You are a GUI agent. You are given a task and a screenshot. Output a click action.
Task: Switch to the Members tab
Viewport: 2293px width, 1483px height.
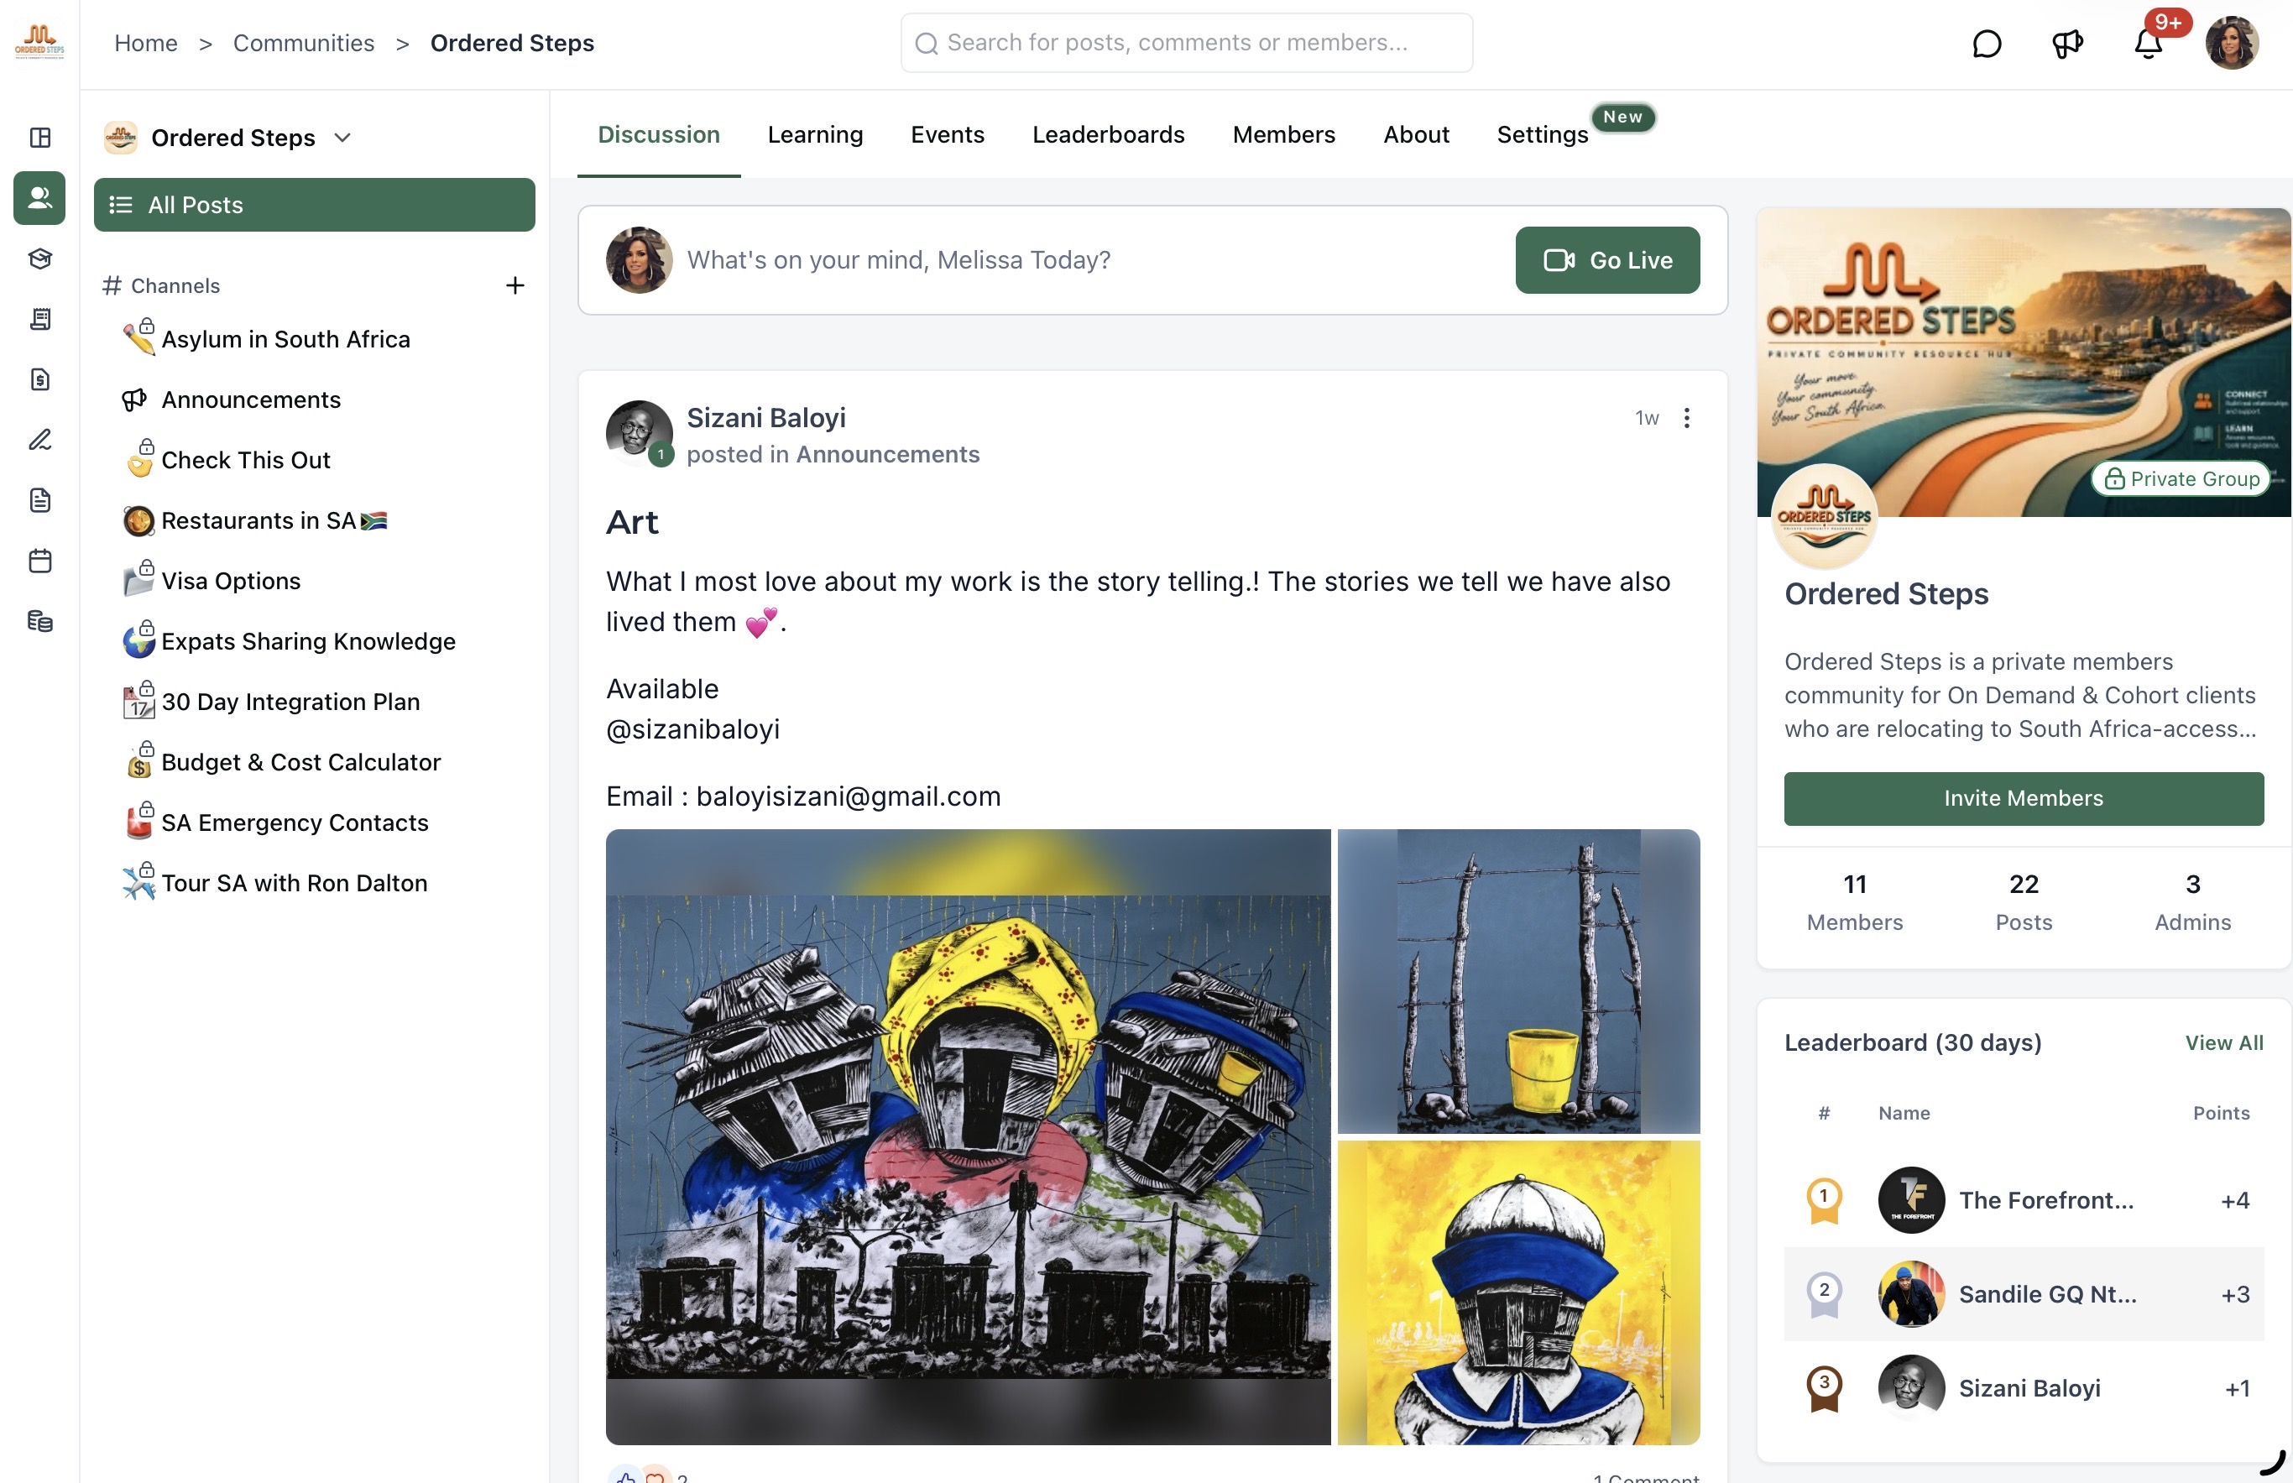pos(1284,135)
